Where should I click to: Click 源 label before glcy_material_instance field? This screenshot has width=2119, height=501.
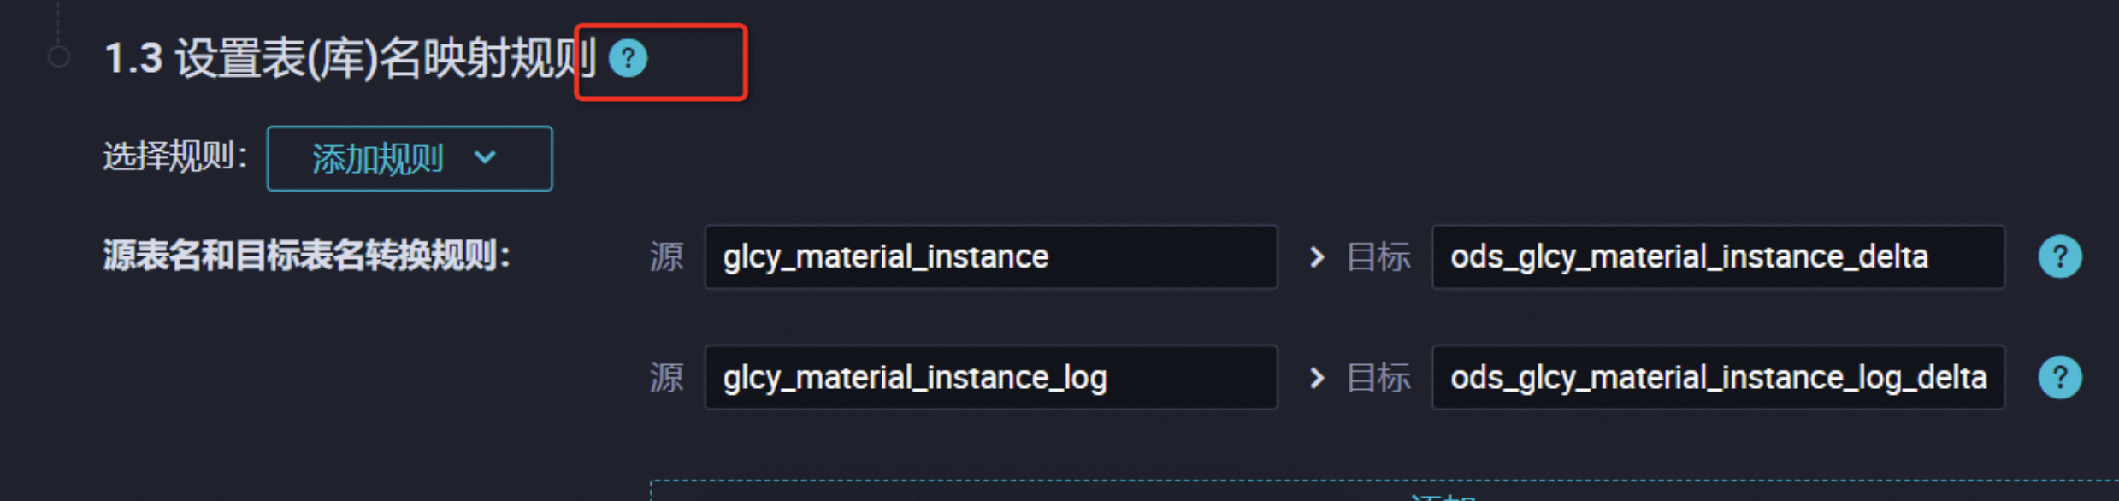[x=666, y=256]
